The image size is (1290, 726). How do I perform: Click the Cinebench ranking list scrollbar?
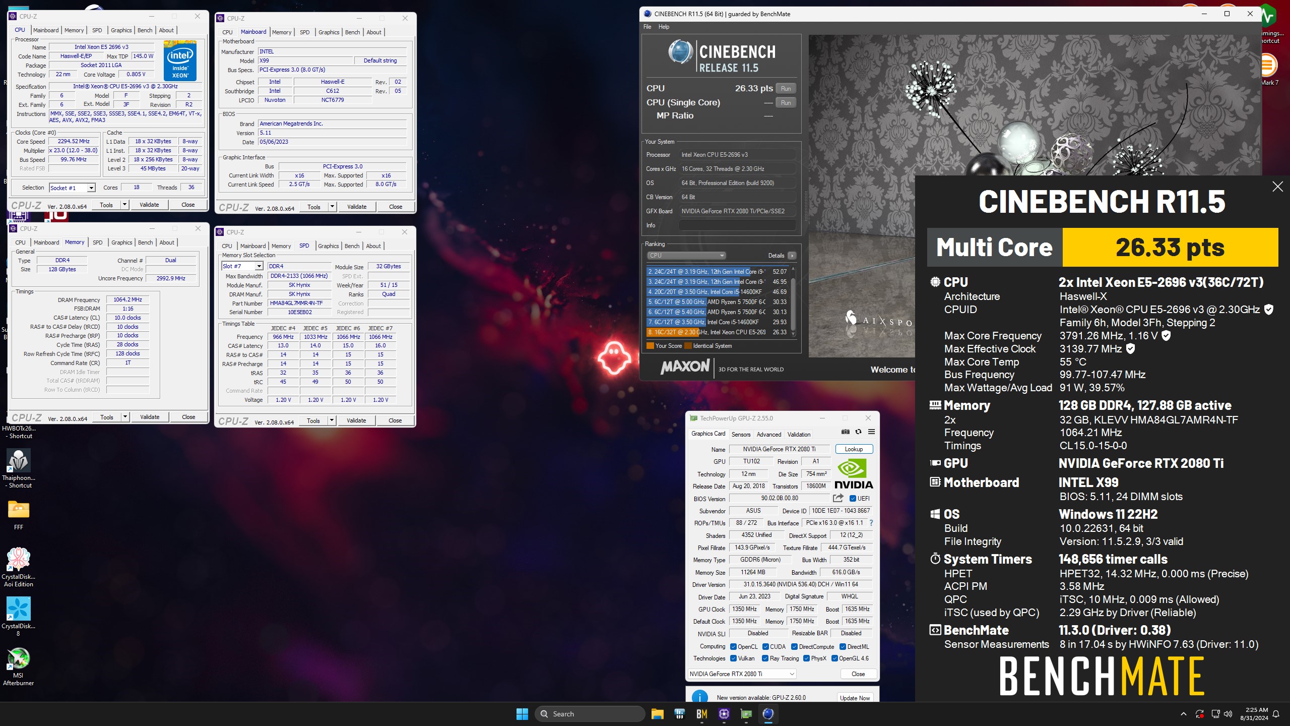[794, 301]
